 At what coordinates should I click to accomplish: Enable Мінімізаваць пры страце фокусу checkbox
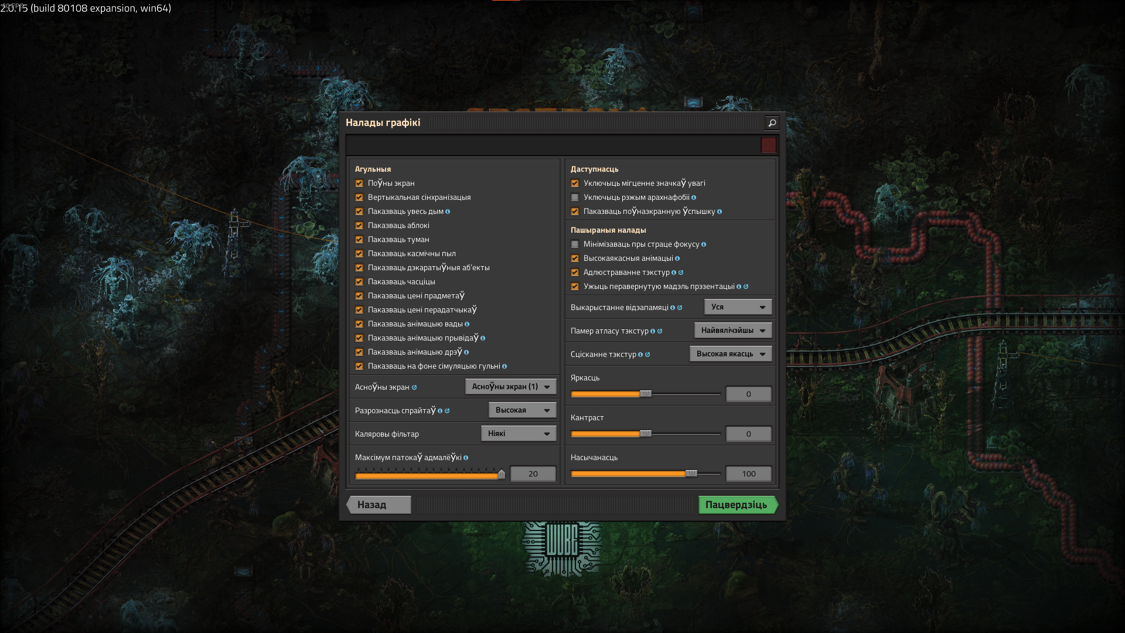(575, 244)
